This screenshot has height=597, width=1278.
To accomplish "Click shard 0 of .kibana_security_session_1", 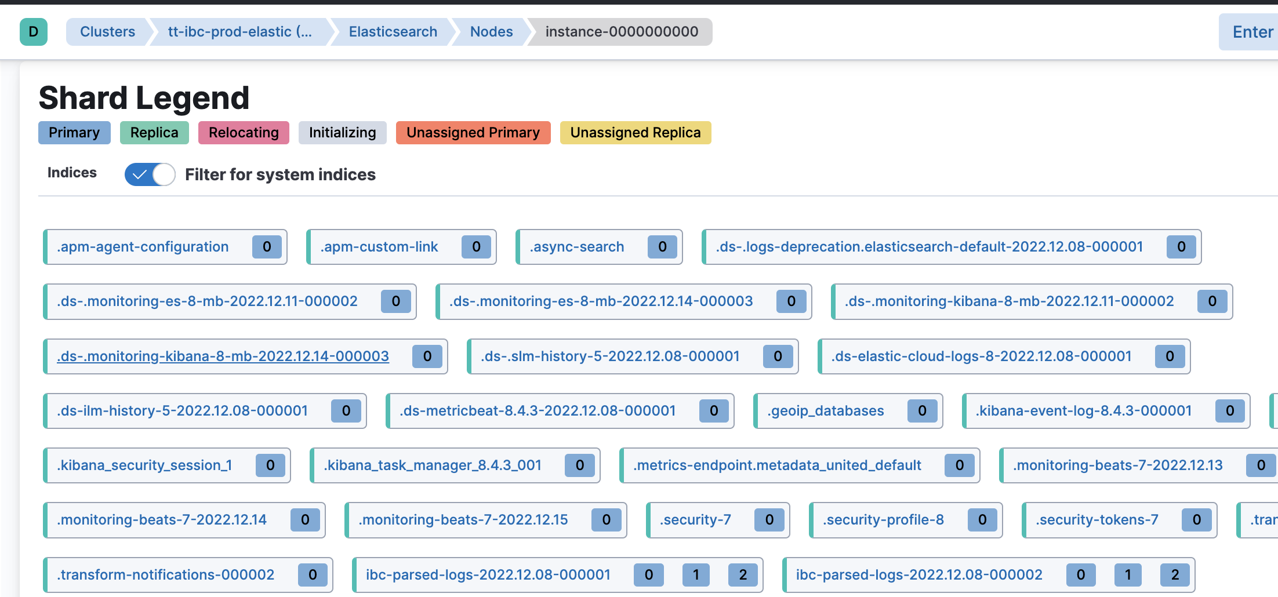I will [270, 465].
